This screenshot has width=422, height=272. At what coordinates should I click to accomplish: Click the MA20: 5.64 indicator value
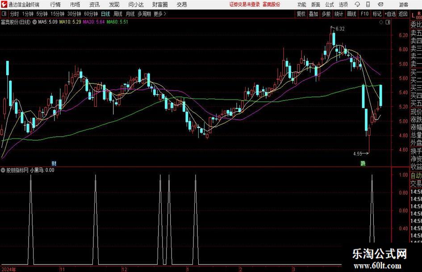[94, 22]
